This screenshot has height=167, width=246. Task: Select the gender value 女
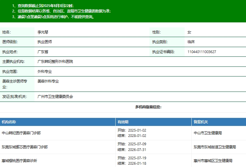(x=189, y=32)
